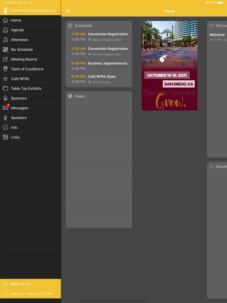
Task: Open the Meeting Rooms menu item
Action: 30,59
